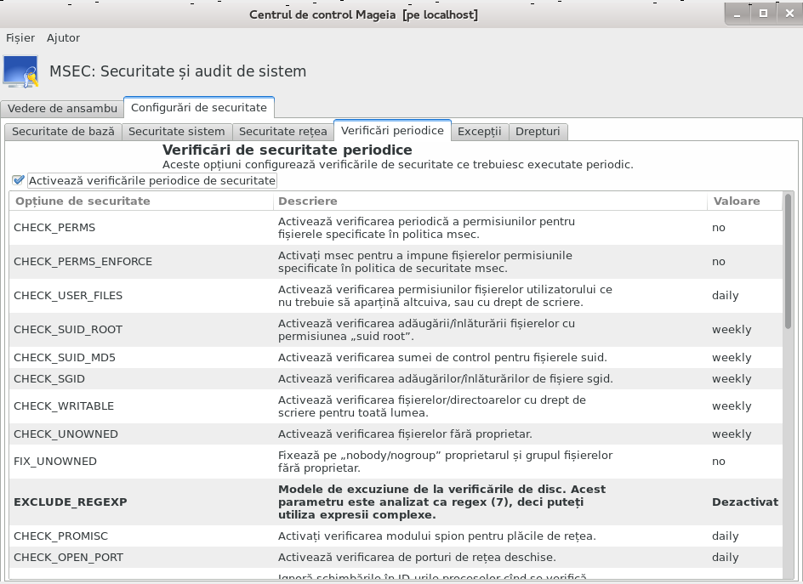
Task: Select the CHECK_PERMS row
Action: 396,228
